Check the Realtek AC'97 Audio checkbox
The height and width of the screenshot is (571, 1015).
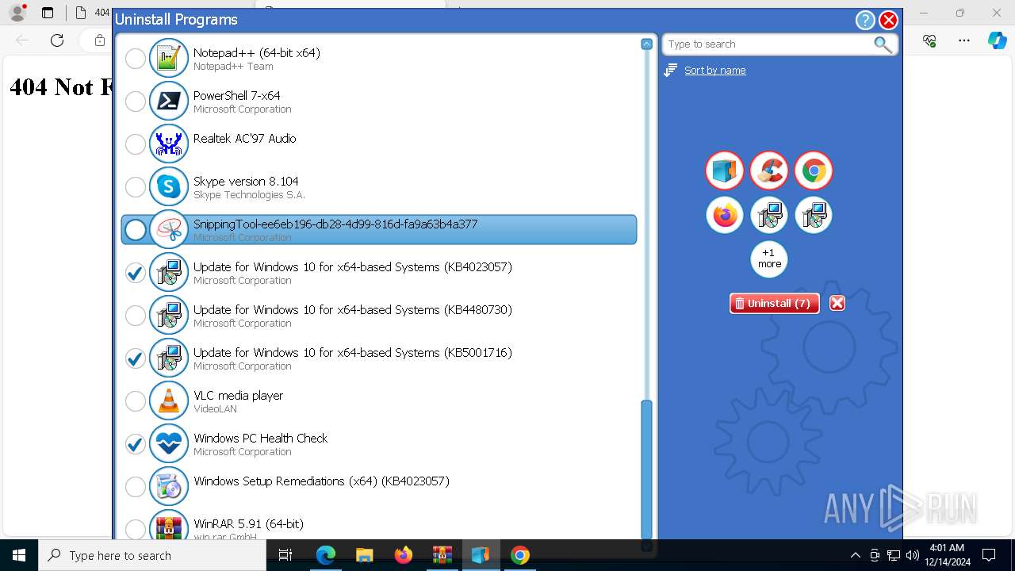click(x=136, y=144)
